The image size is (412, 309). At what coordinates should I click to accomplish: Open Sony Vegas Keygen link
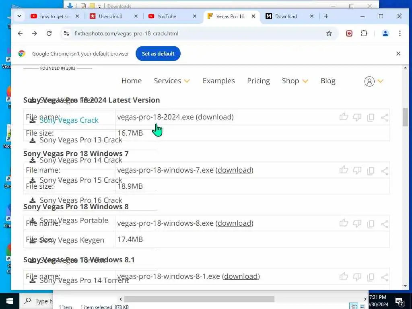(x=72, y=240)
